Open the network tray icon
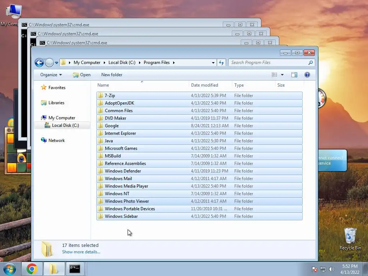Viewport: 368px width, 276px height. point(323,269)
